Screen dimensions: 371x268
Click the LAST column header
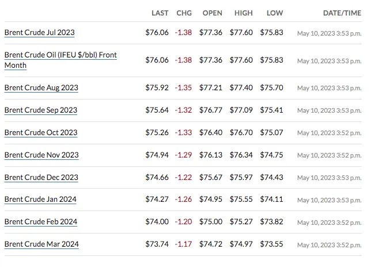[160, 13]
